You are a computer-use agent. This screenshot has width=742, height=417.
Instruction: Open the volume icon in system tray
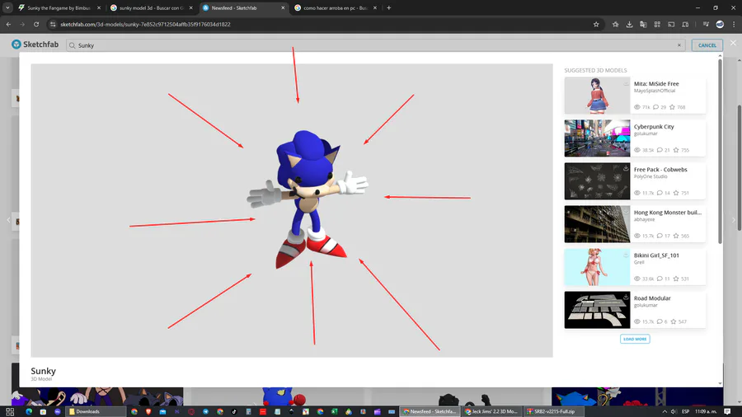(674, 412)
